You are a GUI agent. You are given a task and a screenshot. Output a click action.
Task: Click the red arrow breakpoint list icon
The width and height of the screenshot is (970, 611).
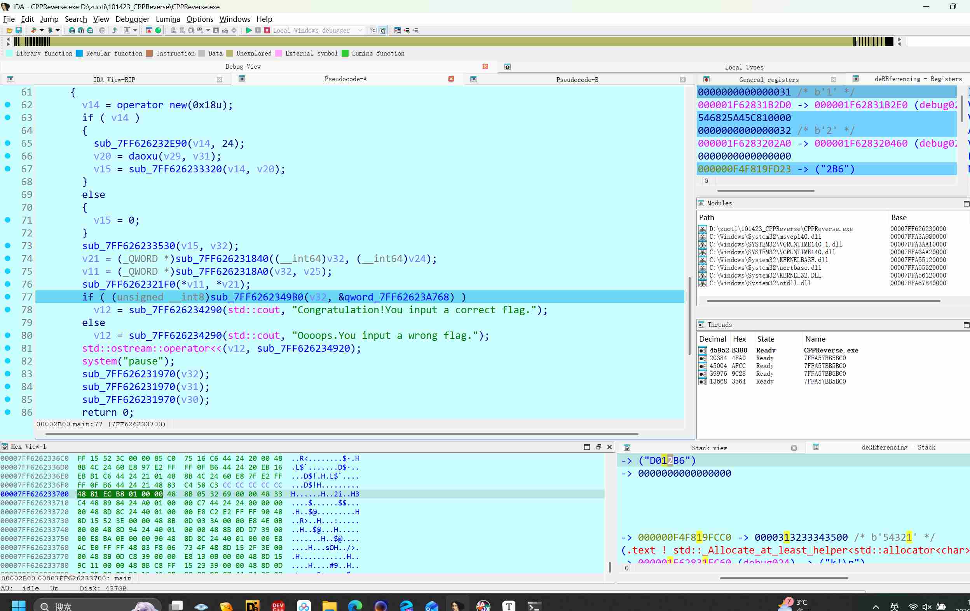(x=149, y=31)
